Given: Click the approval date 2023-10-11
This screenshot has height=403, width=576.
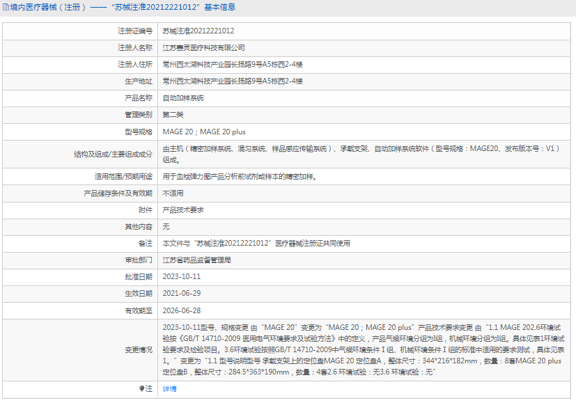Looking at the screenshot, I should 182,277.
